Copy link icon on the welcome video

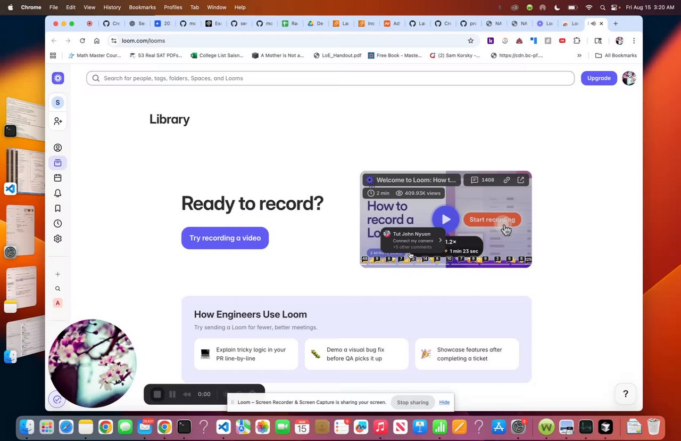(x=506, y=180)
